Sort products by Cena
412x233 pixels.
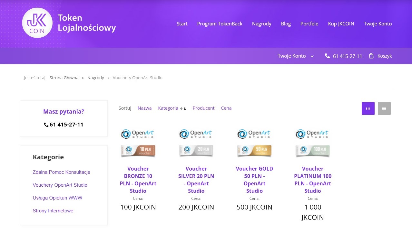(x=226, y=108)
